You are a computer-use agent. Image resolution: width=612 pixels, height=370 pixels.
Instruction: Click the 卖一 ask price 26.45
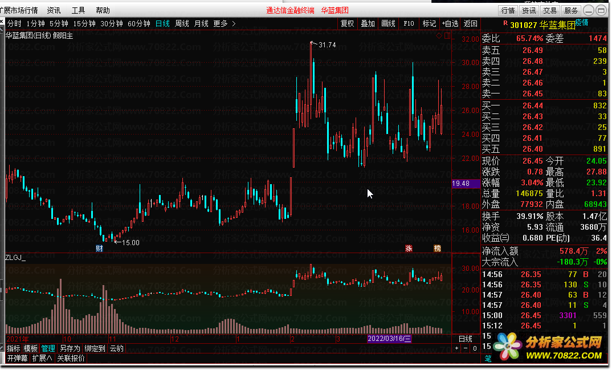[533, 93]
